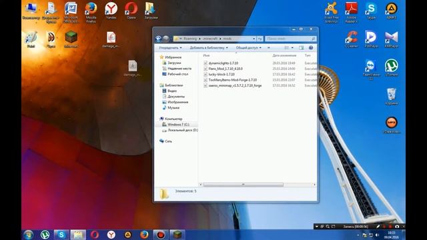
Task: Open the Изображения library
Action: 178,102
